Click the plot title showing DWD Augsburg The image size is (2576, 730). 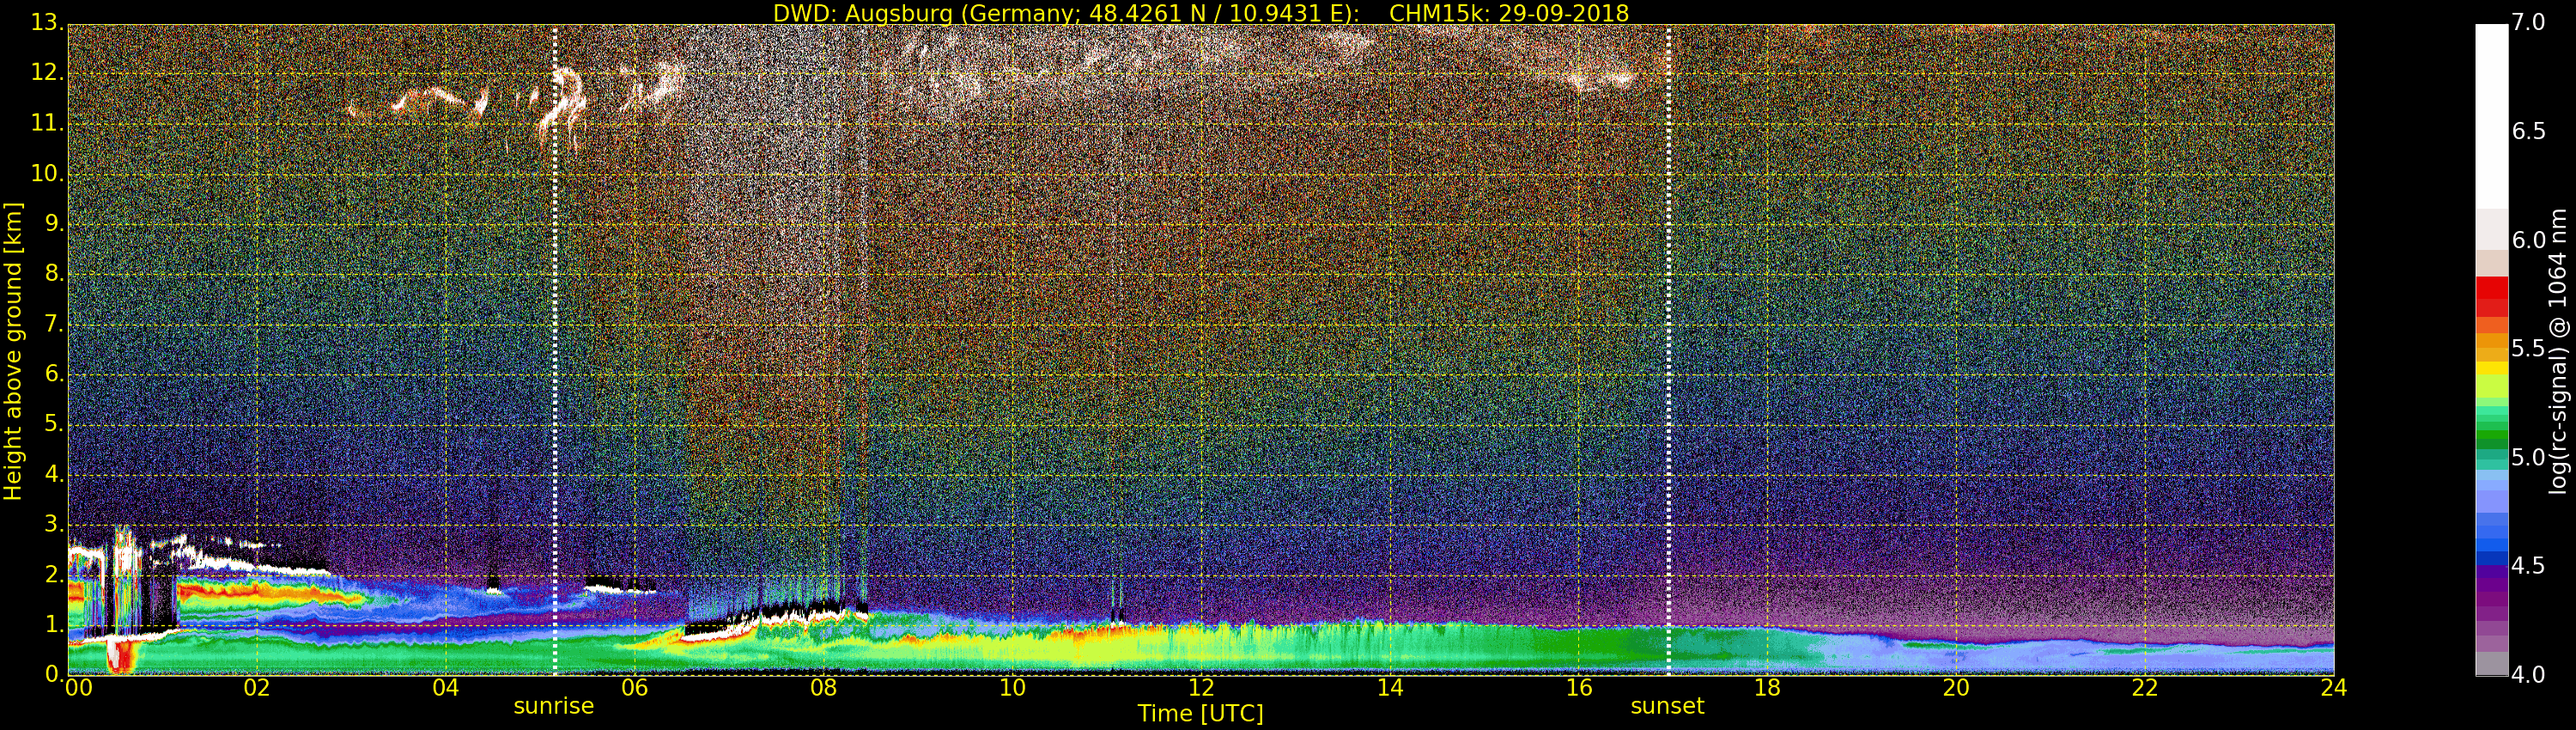pyautogui.click(x=1200, y=13)
